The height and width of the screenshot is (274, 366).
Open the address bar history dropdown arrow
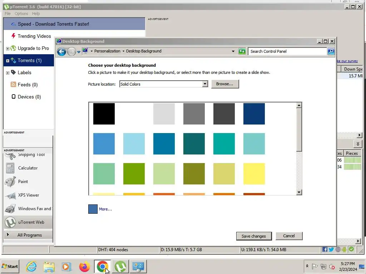coord(233,51)
